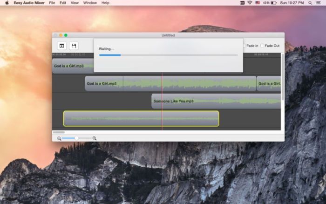Click the timeline zoom slider knob
326x204 pixels.
[76, 138]
